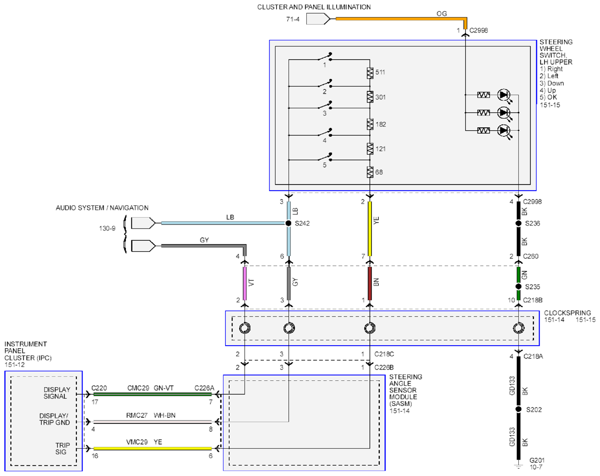Click the "CLUSTER AND PANEL ILLUMINATION" heading
This screenshot has width=600, height=476.
click(x=314, y=7)
